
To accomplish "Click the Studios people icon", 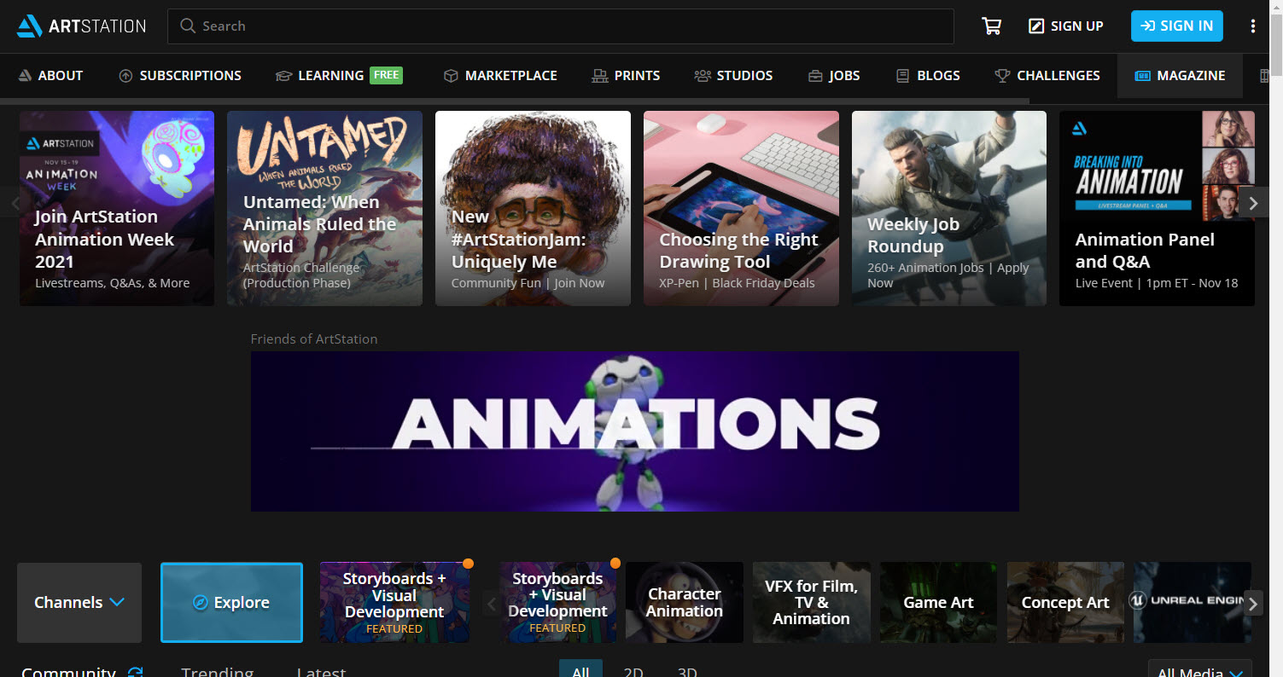I will tap(703, 76).
